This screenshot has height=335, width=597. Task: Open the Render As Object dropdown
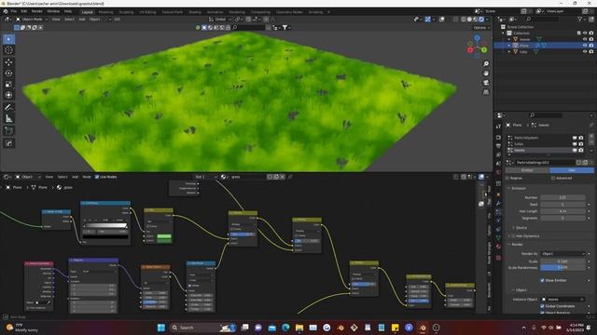(562, 254)
